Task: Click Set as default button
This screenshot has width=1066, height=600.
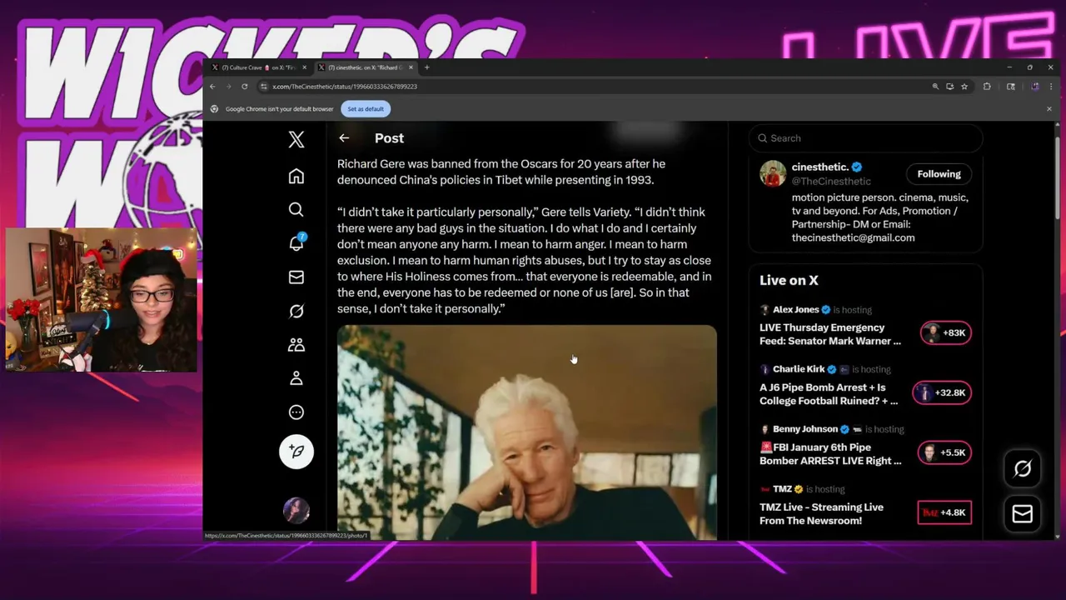Action: coord(366,109)
